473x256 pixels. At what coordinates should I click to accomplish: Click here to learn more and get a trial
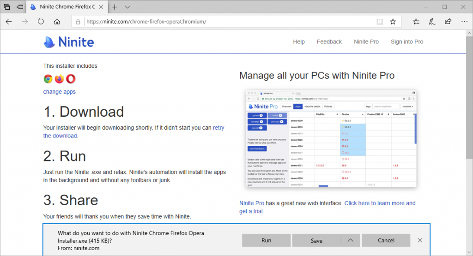point(380,203)
